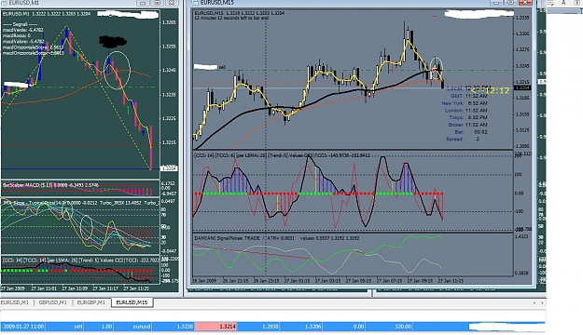Click '12 minutes 12 seconds left to bar end'
Viewport: 583px width, 335px height.
231,18
